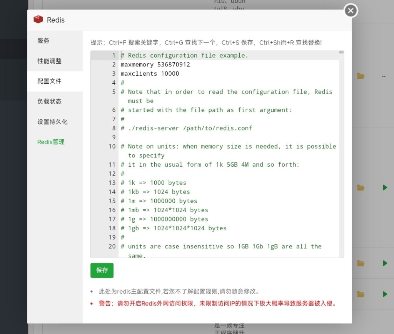Screen dimensions: 394x334
Task: Click line number 10 in the gutter
Action: coord(112,146)
